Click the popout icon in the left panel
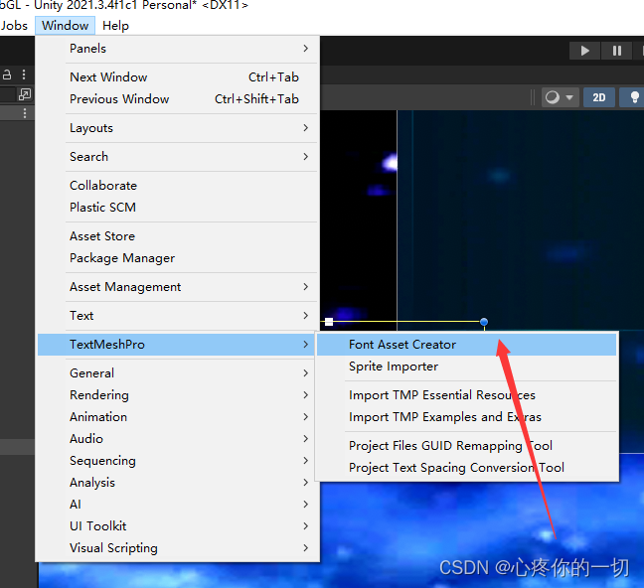The image size is (644, 588). 25,94
